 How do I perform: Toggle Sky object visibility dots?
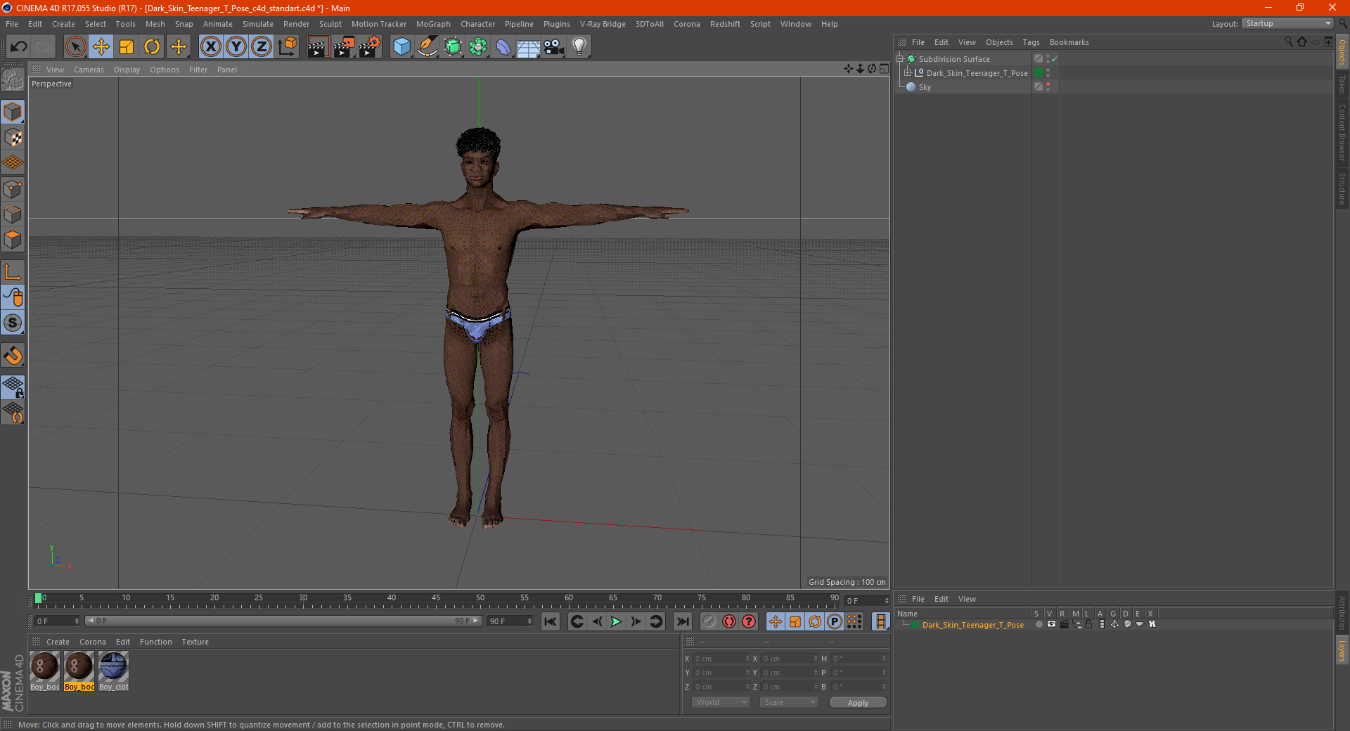point(1048,87)
